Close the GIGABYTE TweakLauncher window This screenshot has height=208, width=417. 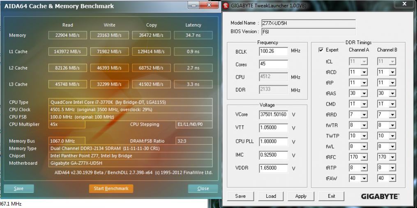[404, 4]
